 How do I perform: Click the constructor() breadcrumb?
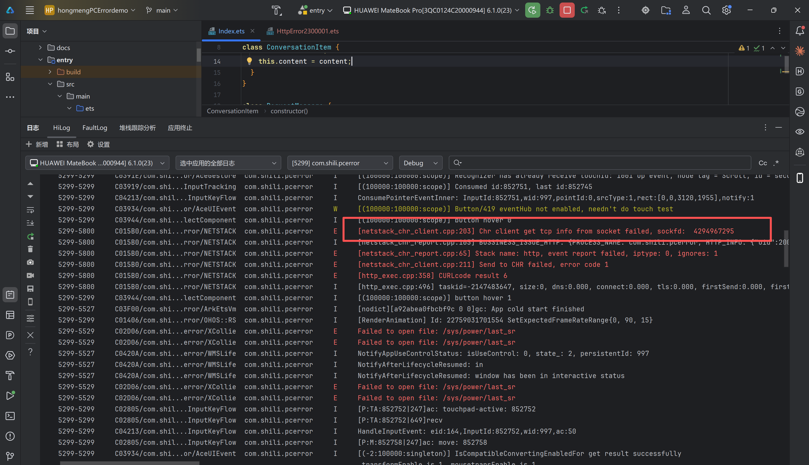[289, 111]
